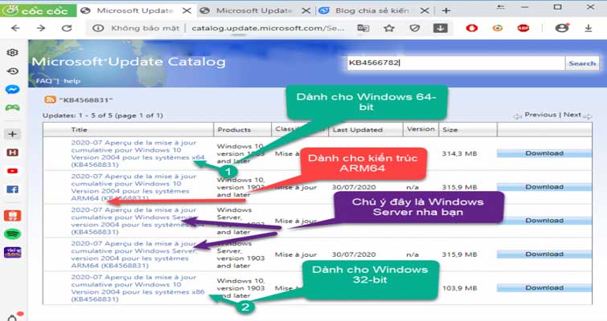View site security info icon
This screenshot has width=607, height=321.
click(98, 28)
